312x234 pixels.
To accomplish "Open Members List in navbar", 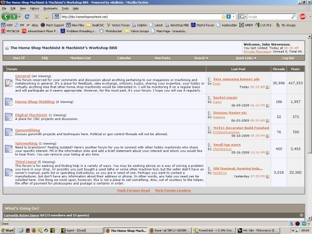I will 80,58.
